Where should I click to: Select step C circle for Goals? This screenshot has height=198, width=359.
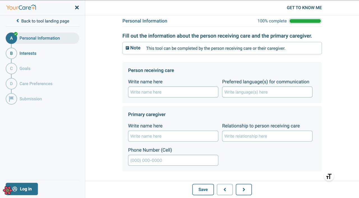pyautogui.click(x=11, y=68)
